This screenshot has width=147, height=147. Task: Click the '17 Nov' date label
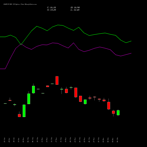pyautogui.click(x=56, y=140)
